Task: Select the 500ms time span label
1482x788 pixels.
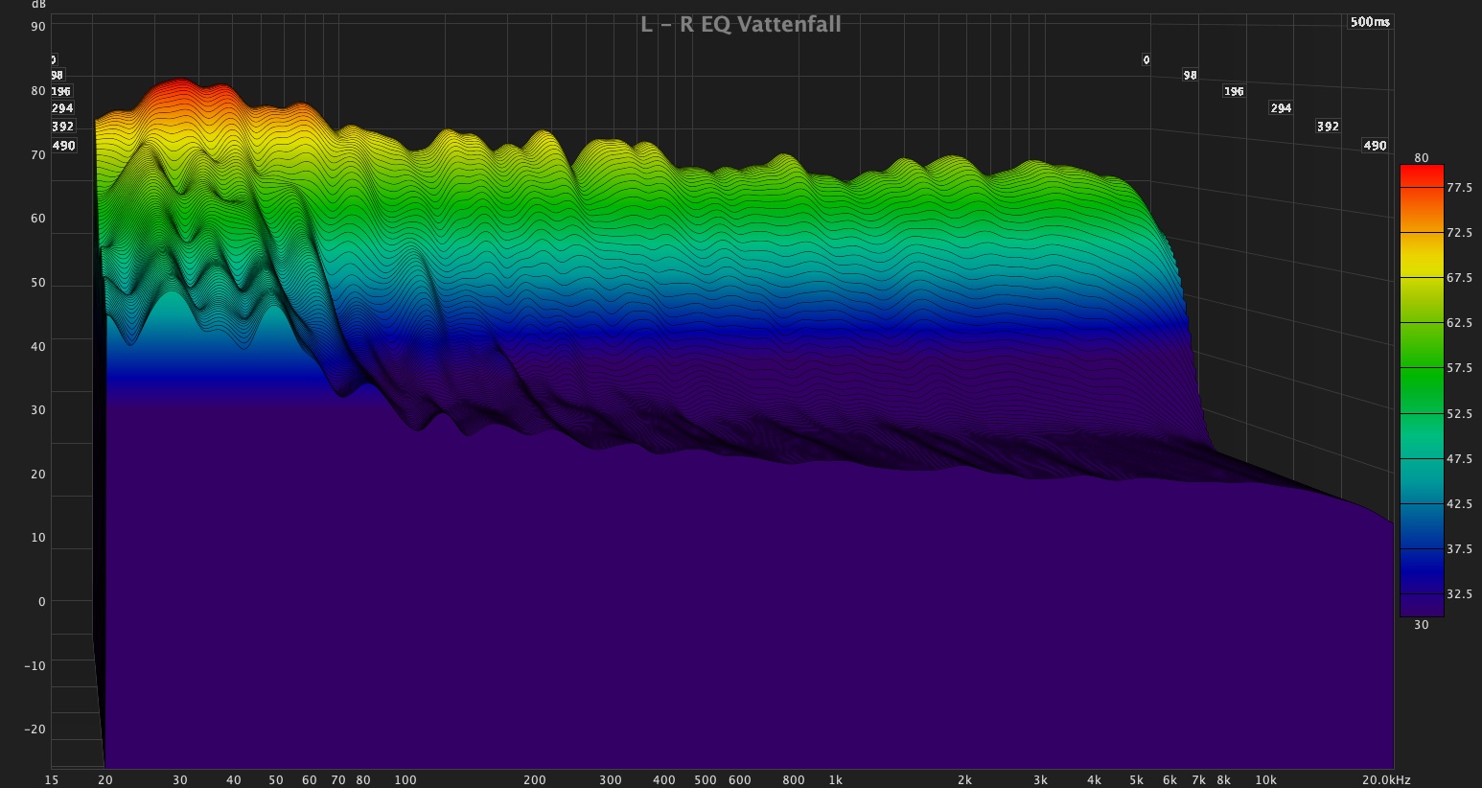Action: [x=1369, y=22]
